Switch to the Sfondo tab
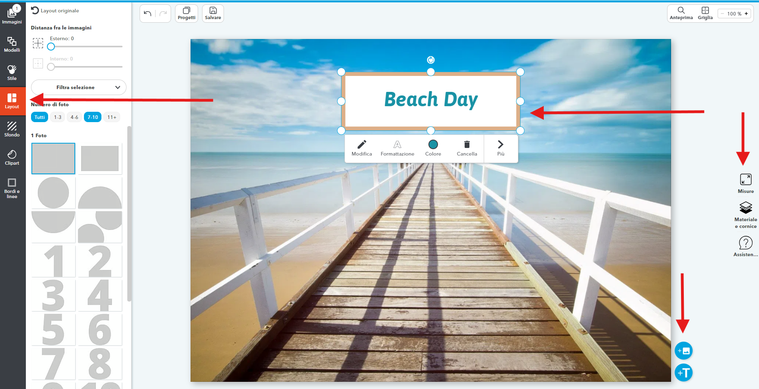 click(12, 129)
